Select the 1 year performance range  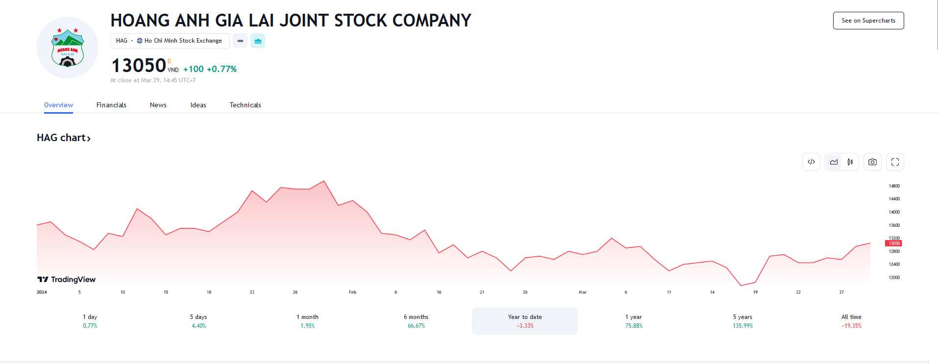click(633, 321)
